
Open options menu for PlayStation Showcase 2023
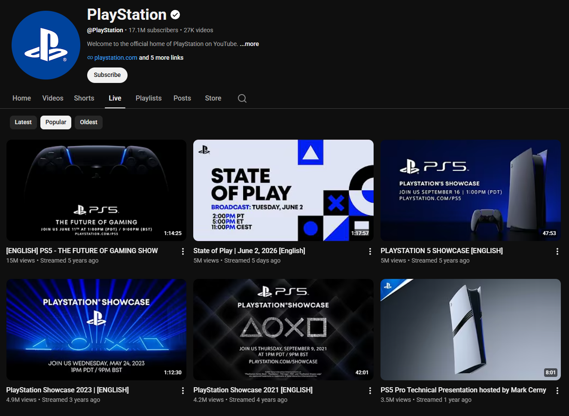[183, 391]
